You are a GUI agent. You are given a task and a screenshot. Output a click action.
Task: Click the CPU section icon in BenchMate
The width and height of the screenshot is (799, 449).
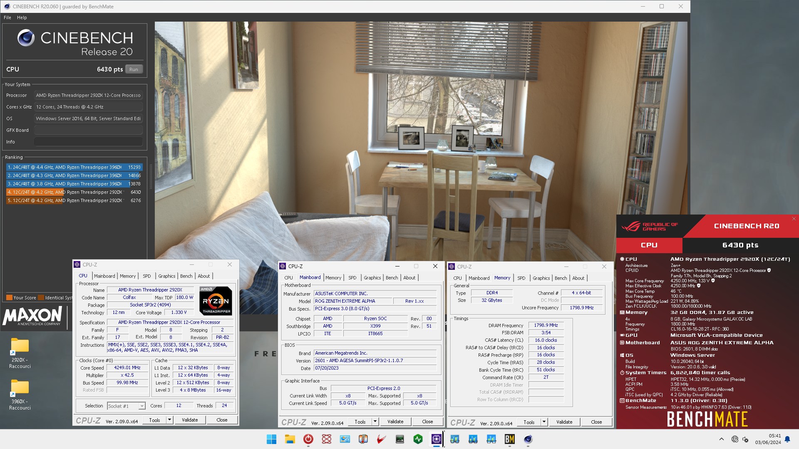pos(622,259)
